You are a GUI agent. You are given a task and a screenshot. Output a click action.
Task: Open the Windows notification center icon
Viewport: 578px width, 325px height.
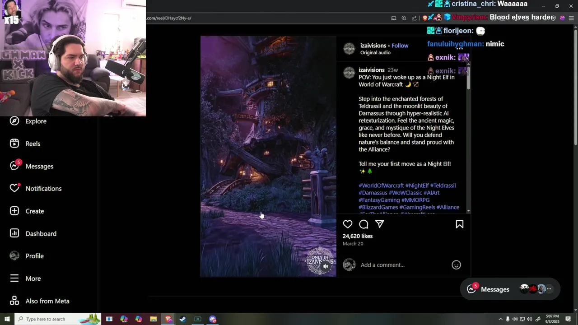[568, 319]
